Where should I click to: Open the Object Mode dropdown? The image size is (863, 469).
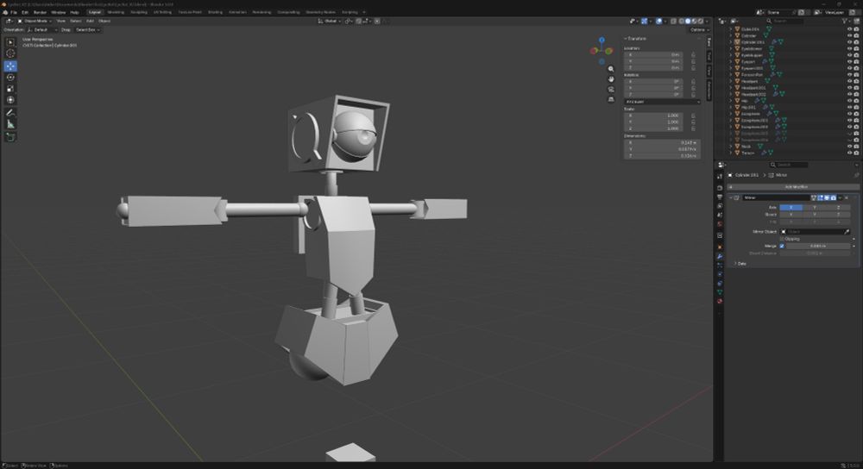click(37, 21)
